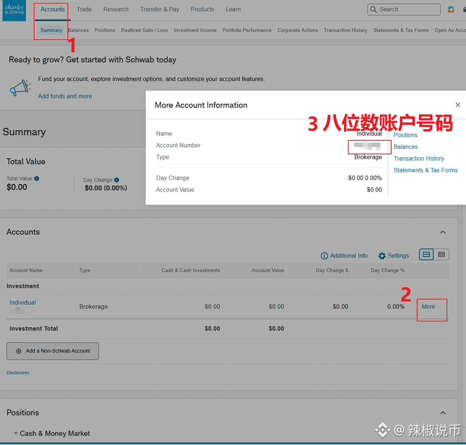Screen dimensions: 466x445
Task: Click the Charles Schwab logo
Action: point(14,10)
